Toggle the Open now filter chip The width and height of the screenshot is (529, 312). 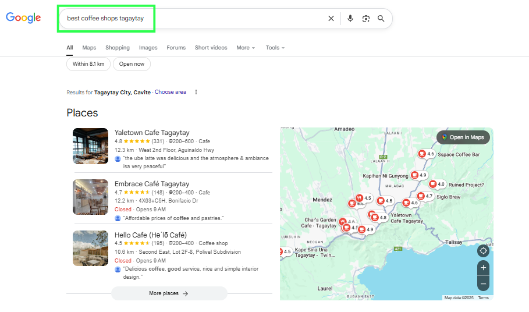pos(132,64)
